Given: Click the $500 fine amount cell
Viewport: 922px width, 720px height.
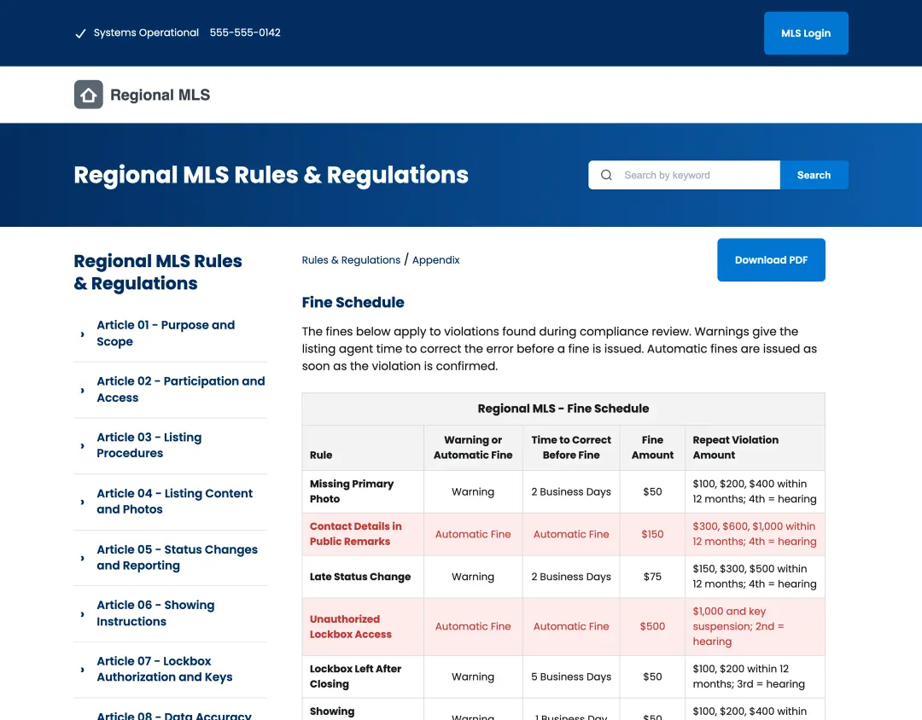Looking at the screenshot, I should click(x=652, y=626).
